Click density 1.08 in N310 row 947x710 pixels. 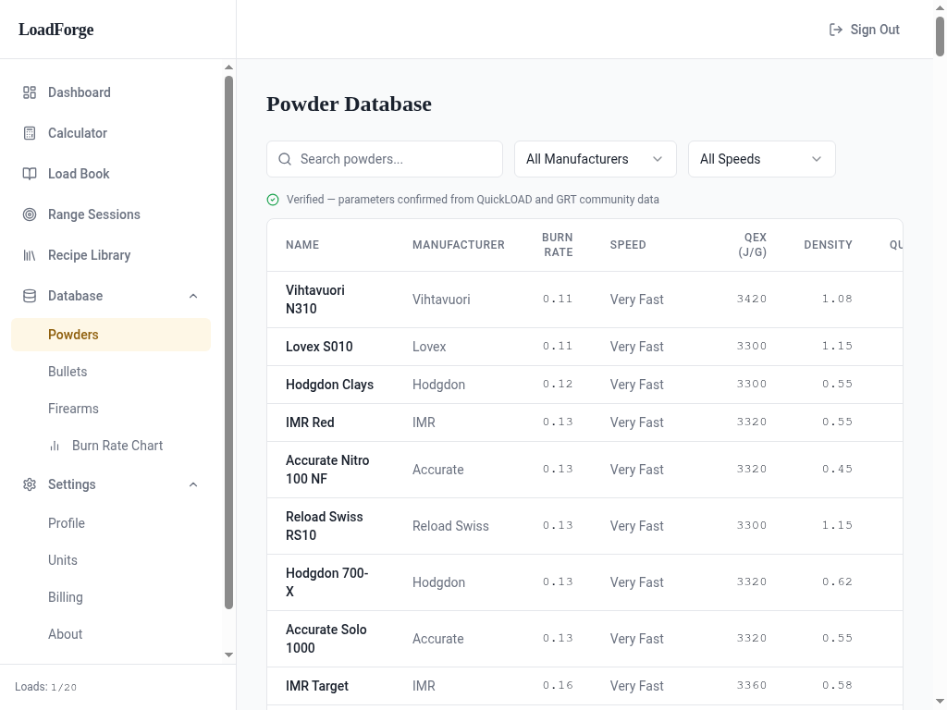point(837,299)
